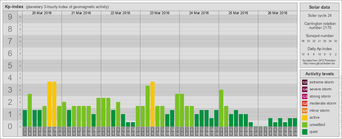Click the G3 strong storm legend icon

tap(305, 96)
